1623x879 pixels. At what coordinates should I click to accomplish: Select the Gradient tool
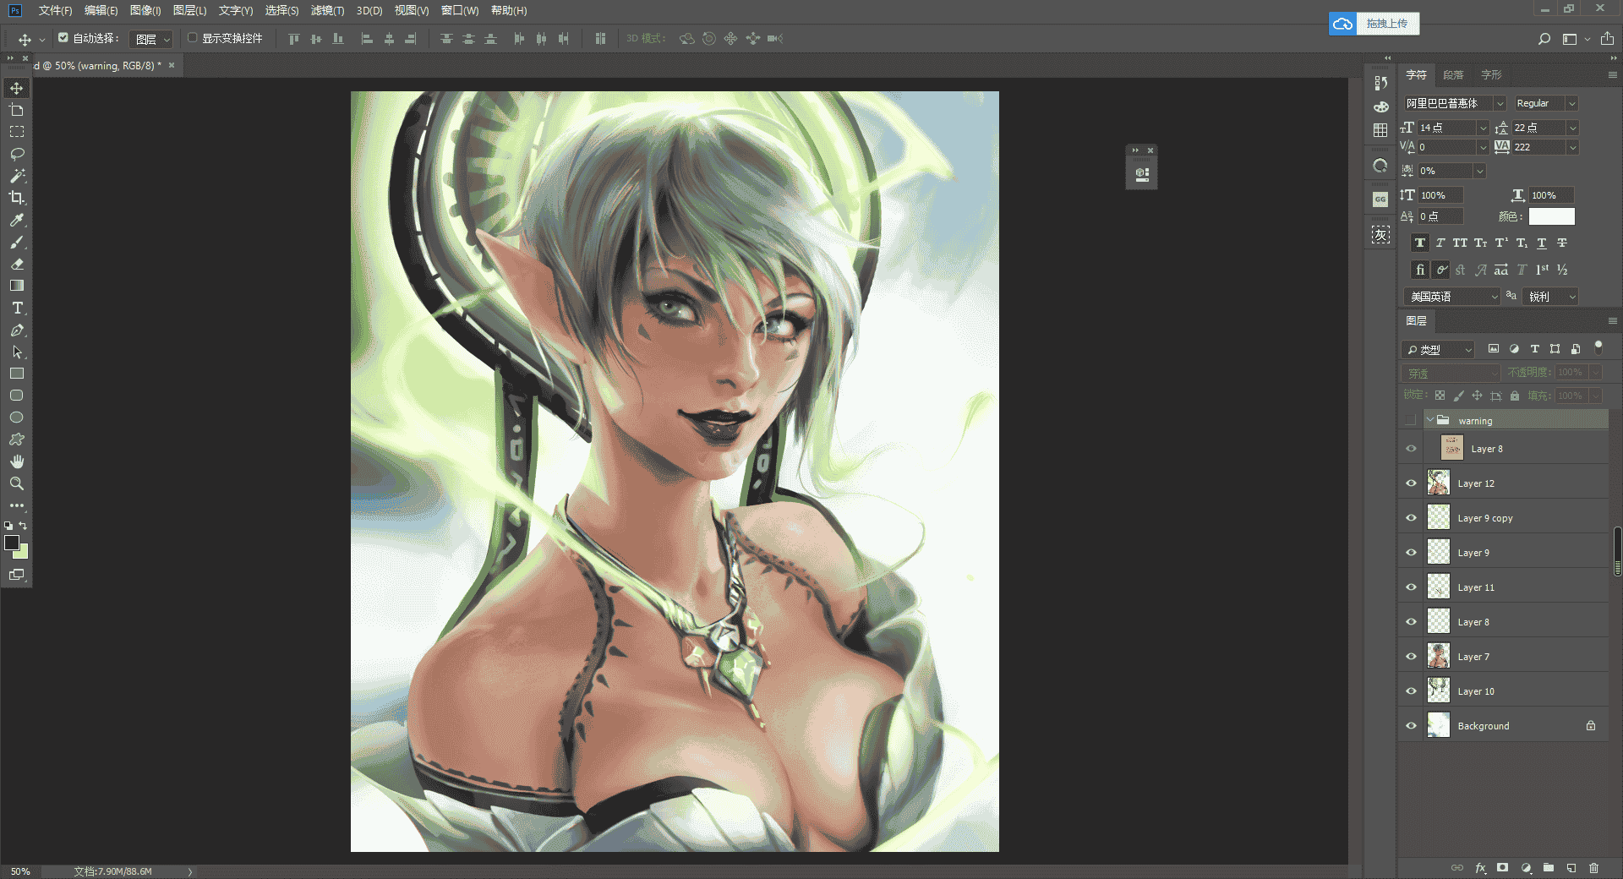(17, 286)
